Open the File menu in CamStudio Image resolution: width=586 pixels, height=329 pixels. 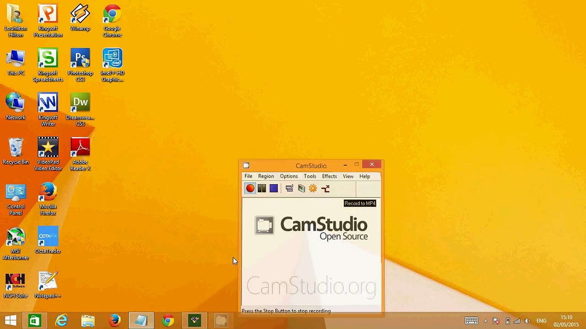[x=248, y=176]
